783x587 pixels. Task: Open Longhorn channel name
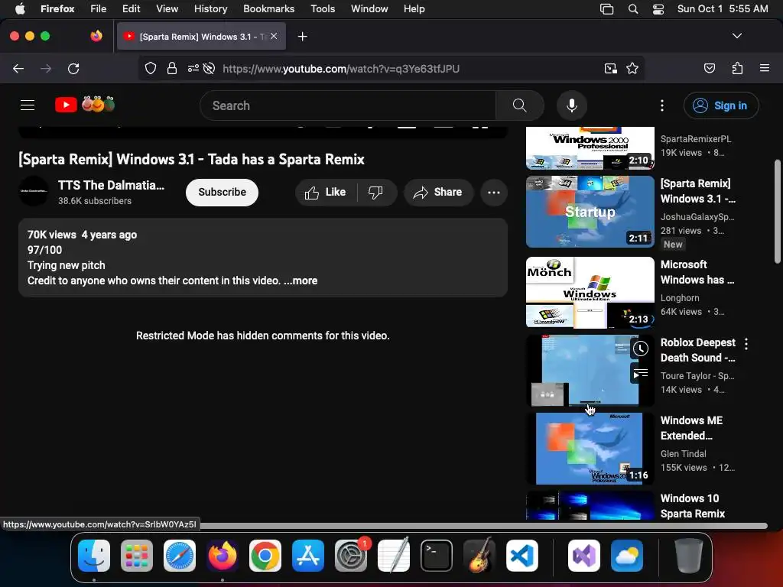tap(680, 298)
